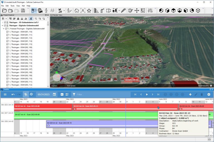
Task: Open the View menu
Action: (18, 6)
